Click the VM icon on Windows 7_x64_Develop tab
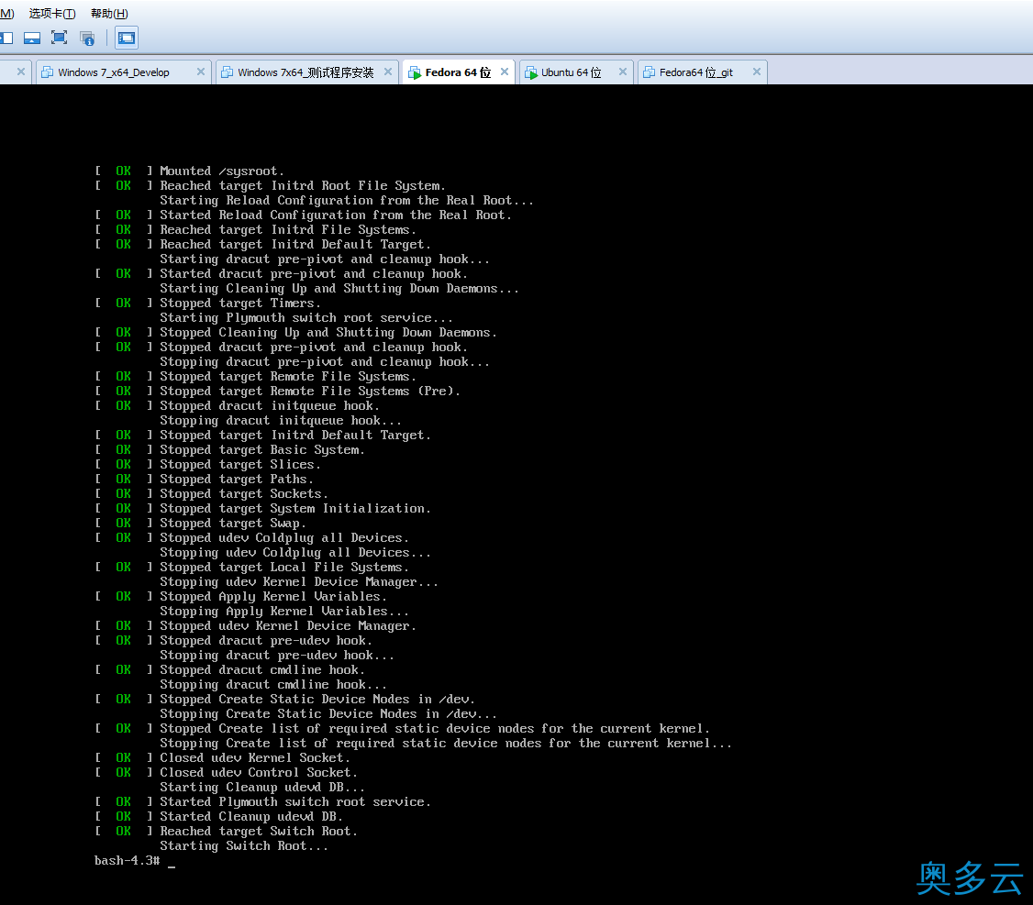1033x905 pixels. coord(48,72)
